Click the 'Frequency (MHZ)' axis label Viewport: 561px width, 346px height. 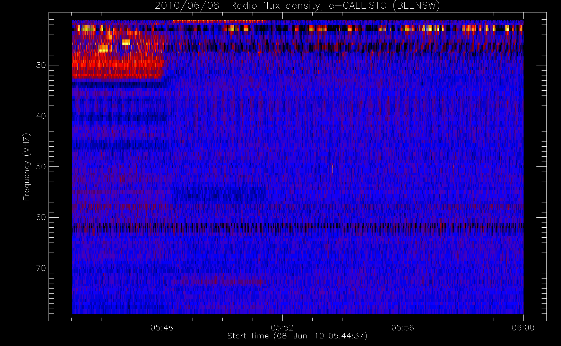point(27,167)
